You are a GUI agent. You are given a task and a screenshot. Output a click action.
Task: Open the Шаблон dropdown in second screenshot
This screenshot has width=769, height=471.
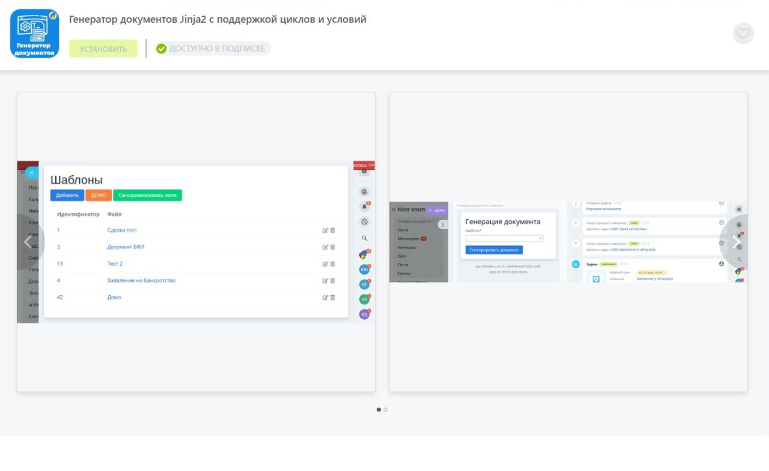[x=504, y=238]
